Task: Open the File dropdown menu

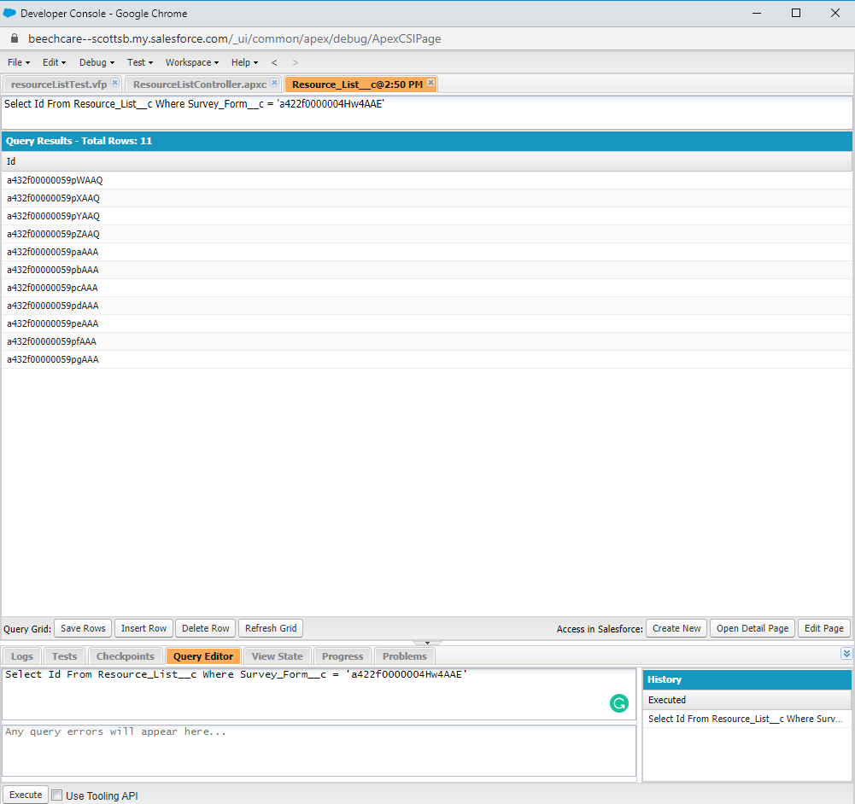Action: [18, 62]
